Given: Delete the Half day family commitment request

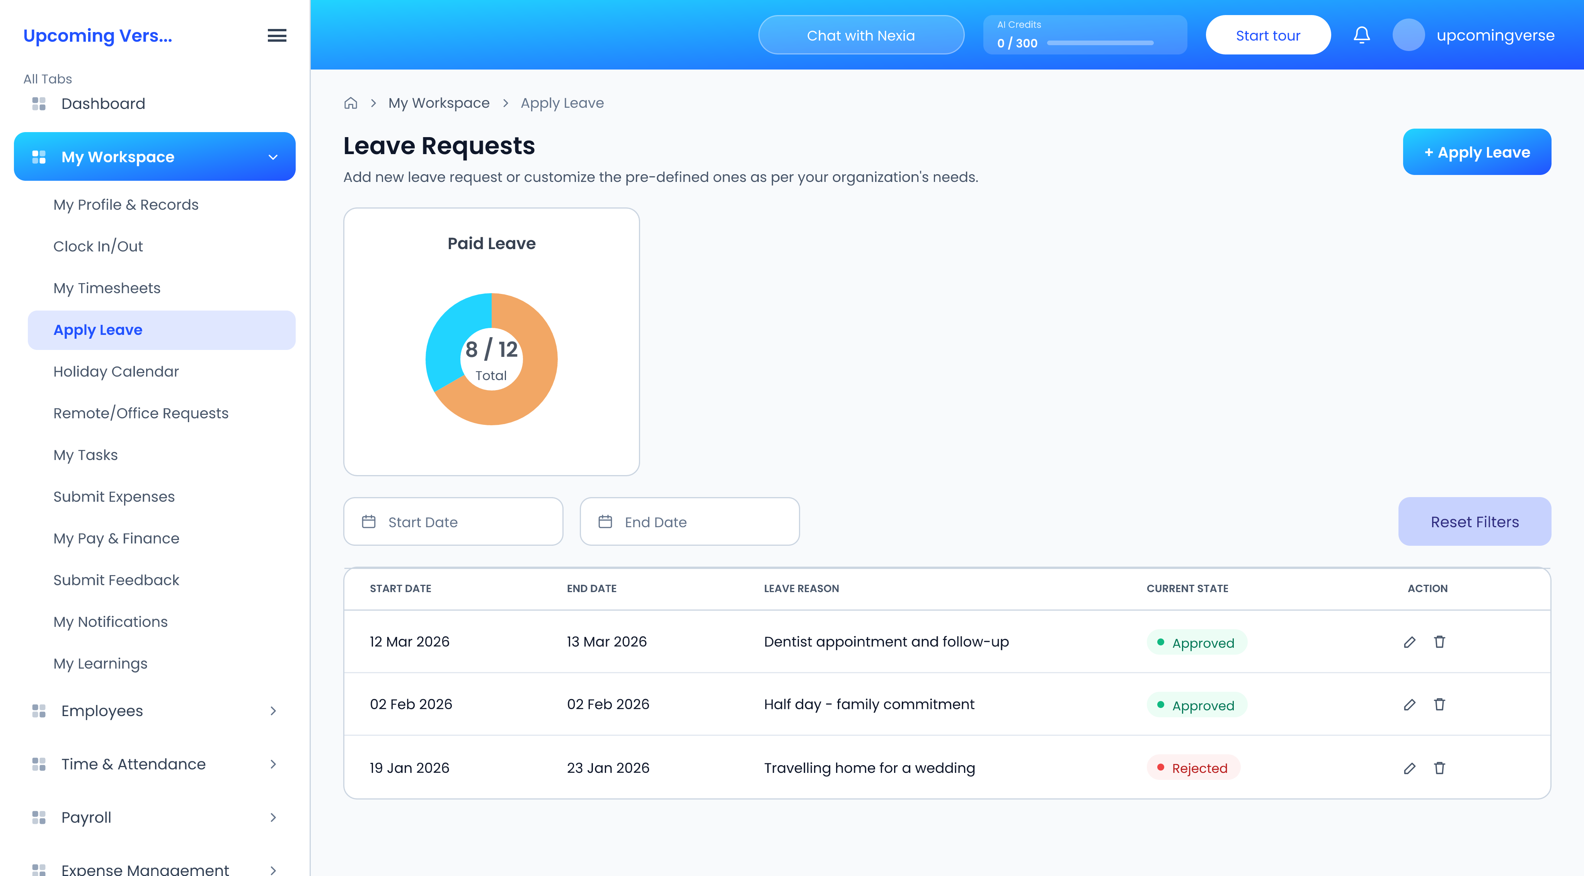Looking at the screenshot, I should [1439, 705].
